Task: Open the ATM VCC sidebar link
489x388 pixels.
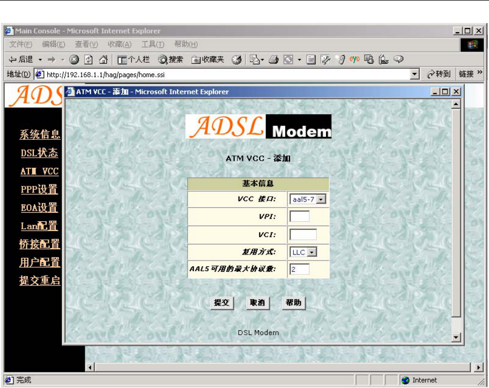Action: coord(39,171)
